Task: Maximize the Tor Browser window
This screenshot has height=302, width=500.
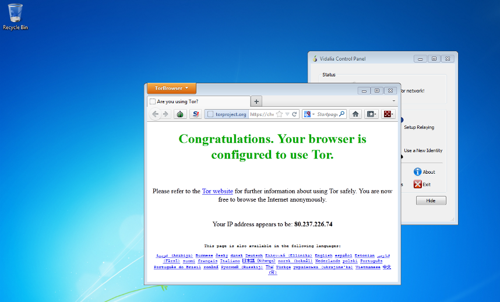Action: 377,91
